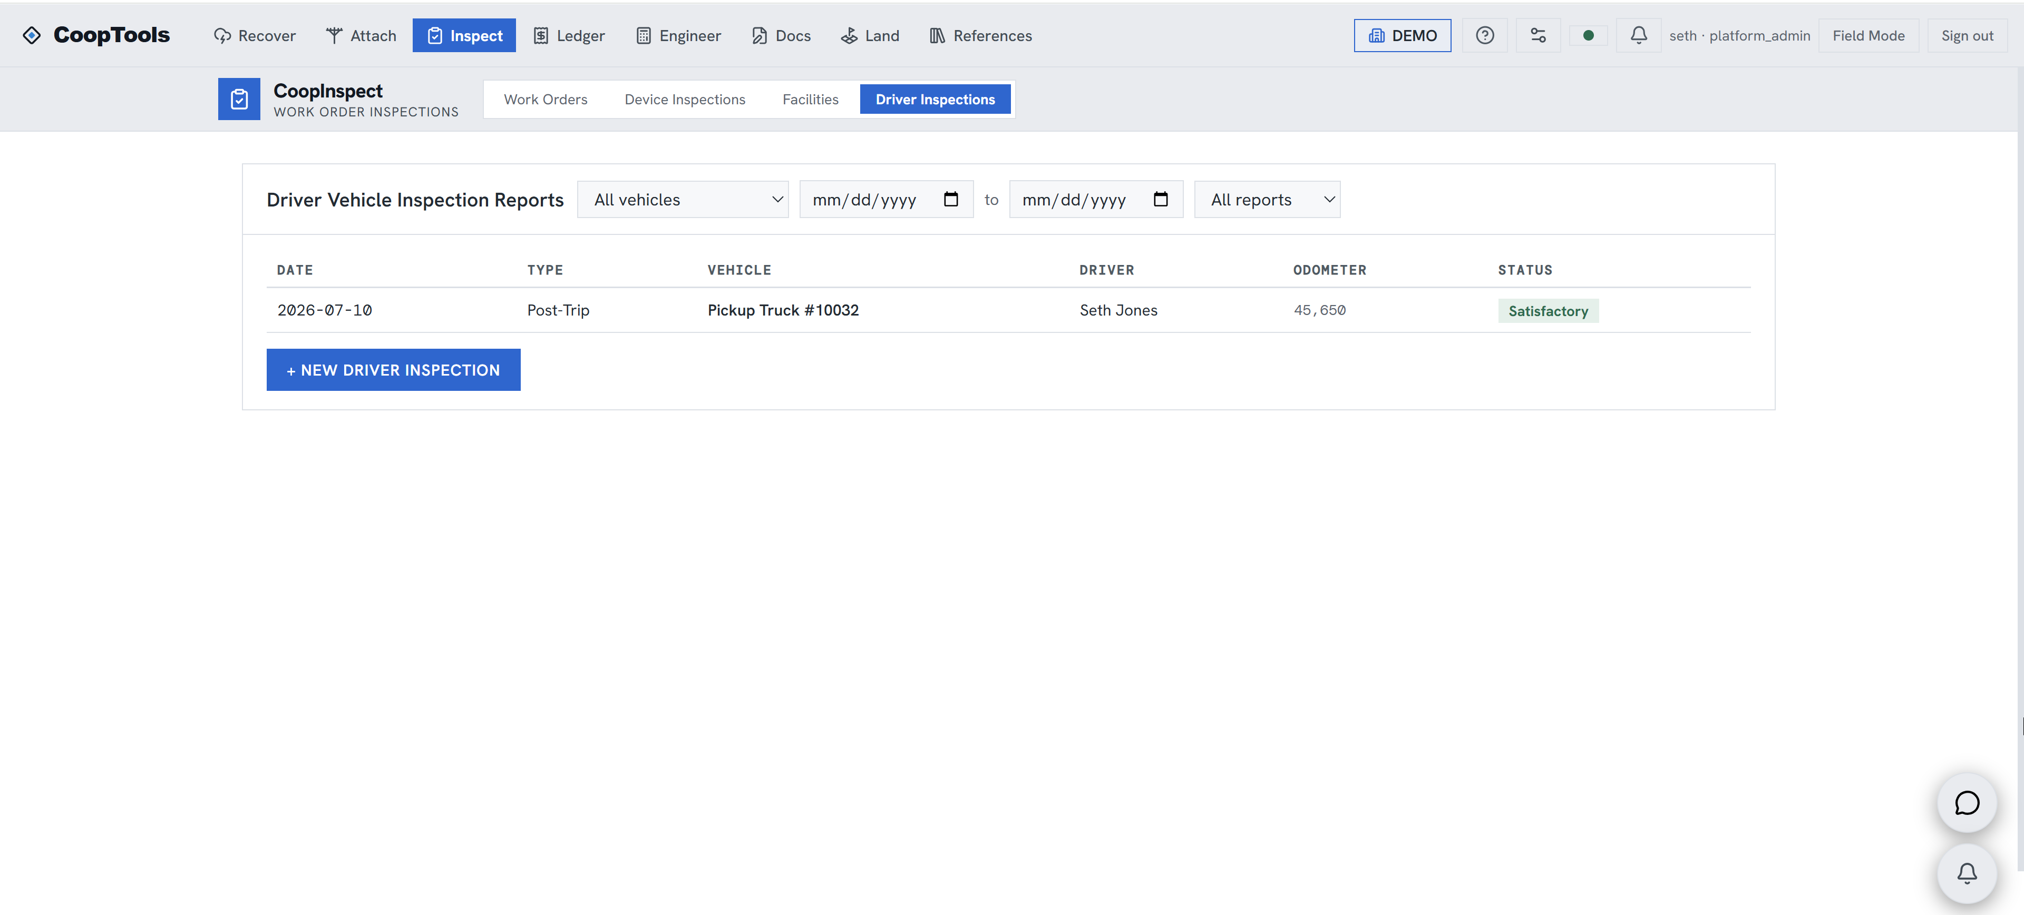The width and height of the screenshot is (2024, 915).
Task: Click the ODOMETER column header
Action: [1329, 269]
